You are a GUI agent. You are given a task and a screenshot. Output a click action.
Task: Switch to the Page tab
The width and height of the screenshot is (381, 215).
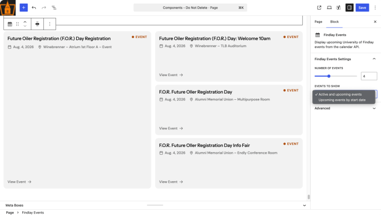click(x=319, y=22)
